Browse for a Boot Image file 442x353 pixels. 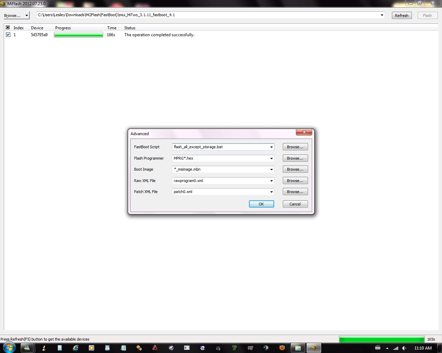tap(295, 169)
